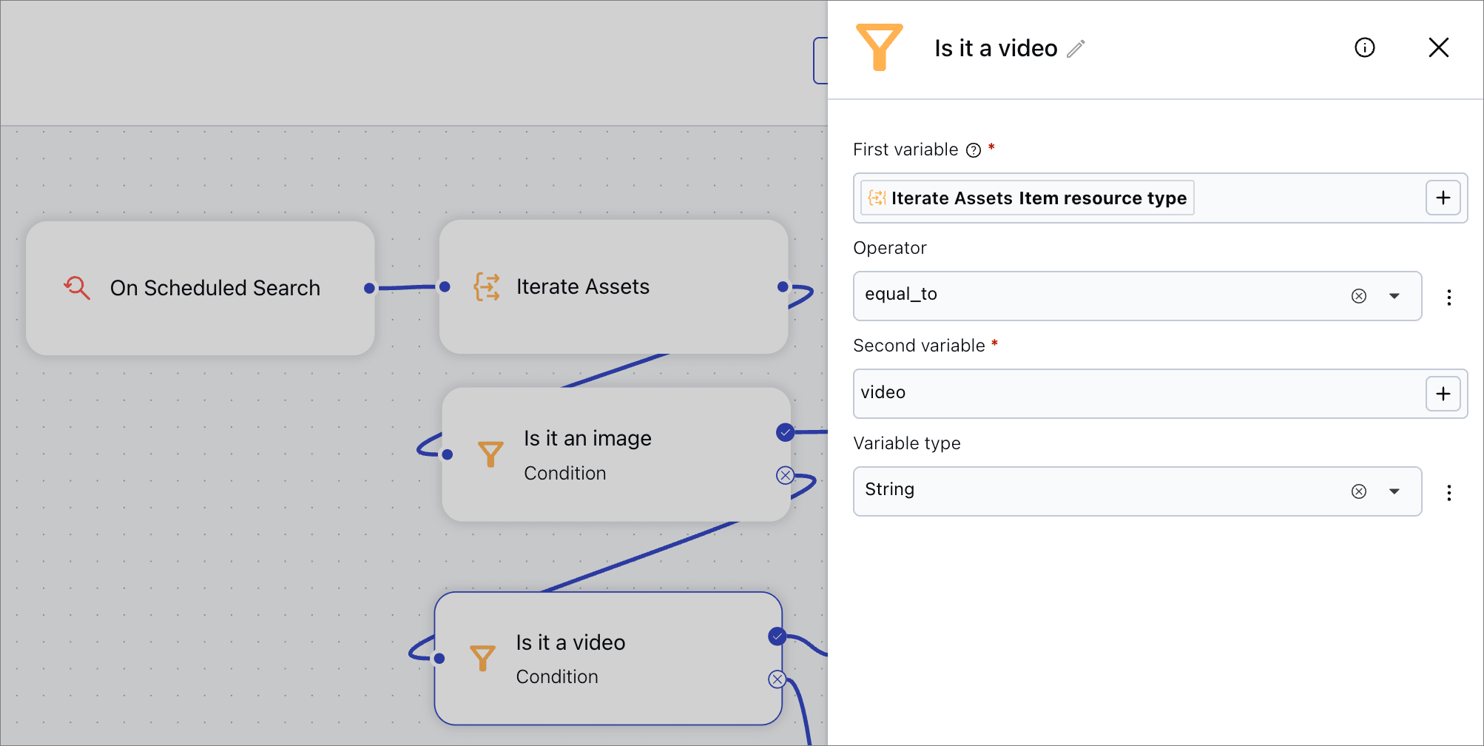Select the Is it an image condition block
This screenshot has width=1484, height=746.
(615, 454)
